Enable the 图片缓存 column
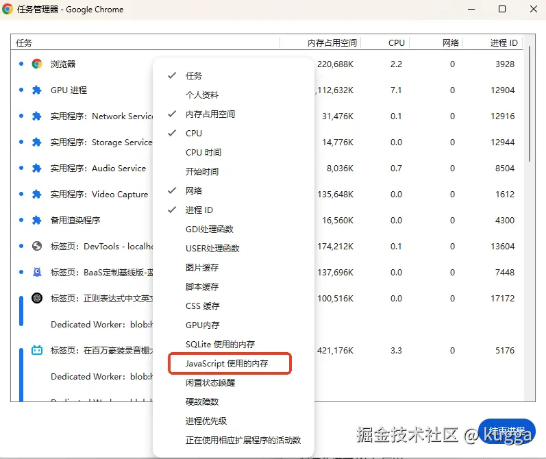The height and width of the screenshot is (459, 546). (x=234, y=267)
